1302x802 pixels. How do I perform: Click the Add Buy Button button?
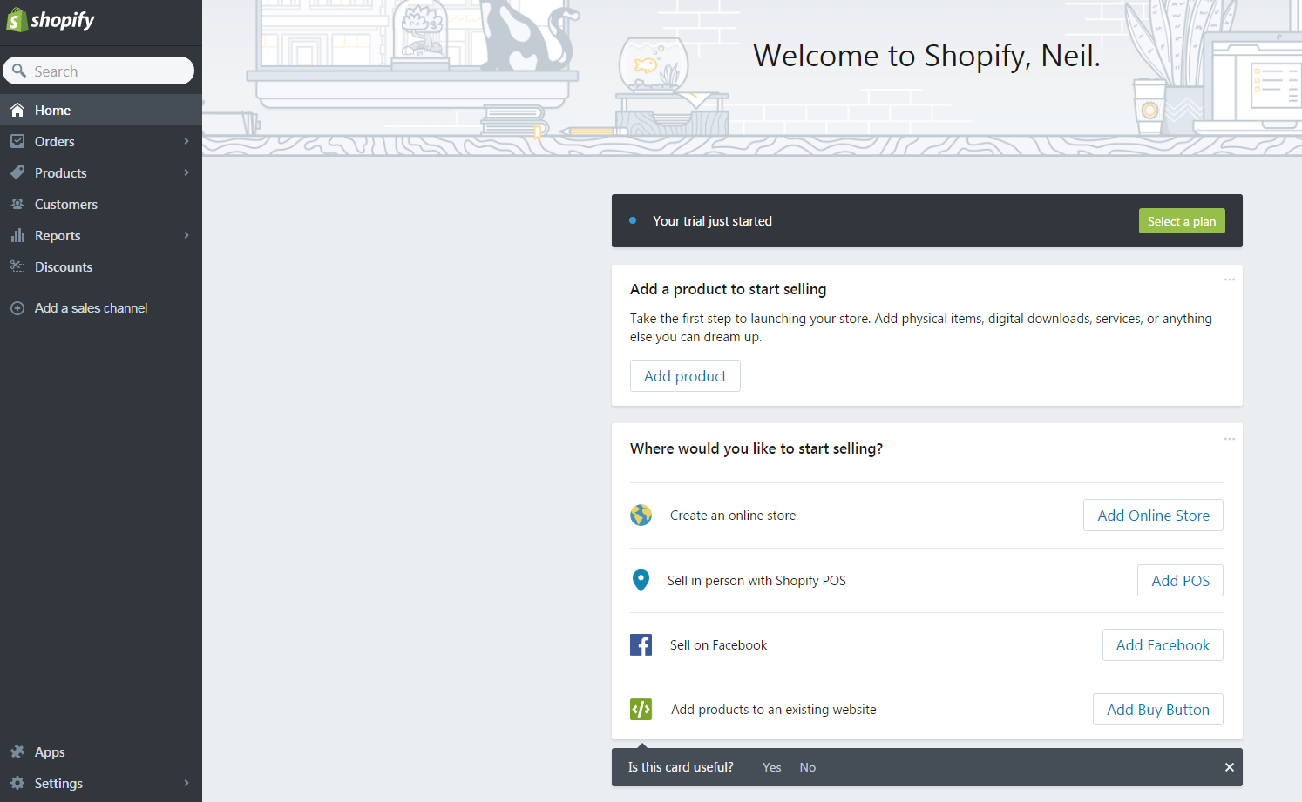point(1158,710)
